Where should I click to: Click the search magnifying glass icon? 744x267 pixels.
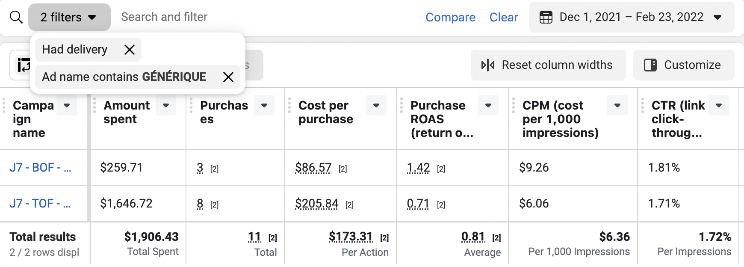click(x=16, y=17)
